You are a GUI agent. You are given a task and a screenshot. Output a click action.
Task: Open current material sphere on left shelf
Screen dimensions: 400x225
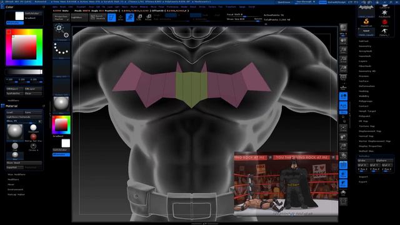61,104
